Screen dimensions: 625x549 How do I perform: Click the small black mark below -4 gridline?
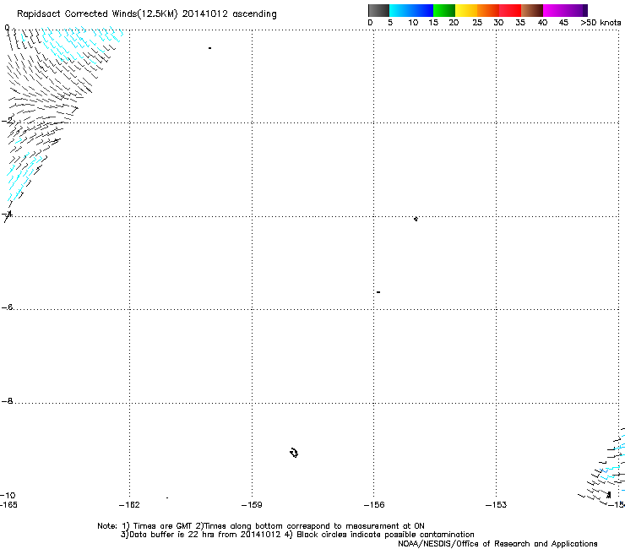[x=416, y=219]
